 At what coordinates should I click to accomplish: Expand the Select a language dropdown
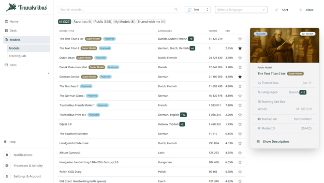[241, 10]
